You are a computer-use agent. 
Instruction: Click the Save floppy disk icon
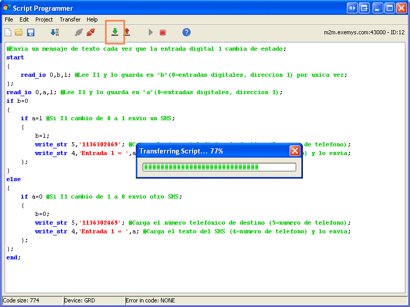click(31, 32)
